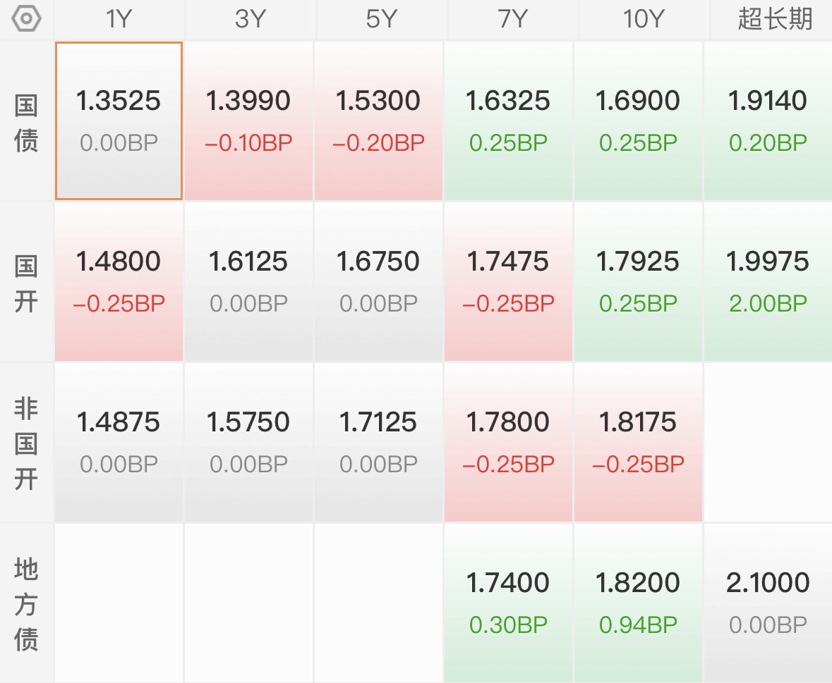The width and height of the screenshot is (832, 683).
Task: Open the 国债 10Y cell showing 1.6900
Action: tap(638, 121)
